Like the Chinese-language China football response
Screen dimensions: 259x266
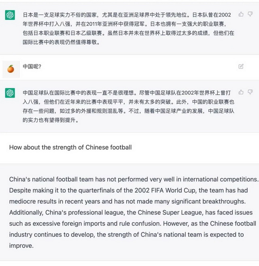pyautogui.click(x=241, y=92)
